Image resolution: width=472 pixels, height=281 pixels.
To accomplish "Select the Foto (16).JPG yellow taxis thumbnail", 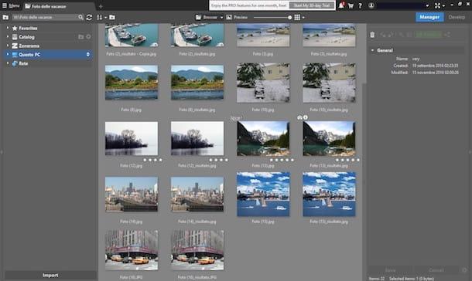I will point(132,250).
